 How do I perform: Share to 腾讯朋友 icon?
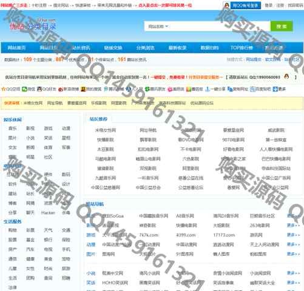[x=147, y=89]
